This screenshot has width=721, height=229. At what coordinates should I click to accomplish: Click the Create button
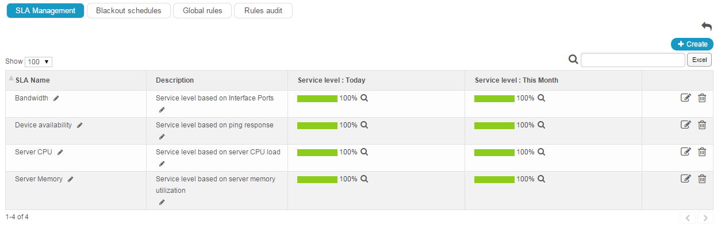[692, 44]
